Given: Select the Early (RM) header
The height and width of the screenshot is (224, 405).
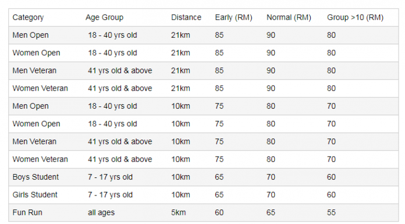Looking at the screenshot, I should click(233, 17).
